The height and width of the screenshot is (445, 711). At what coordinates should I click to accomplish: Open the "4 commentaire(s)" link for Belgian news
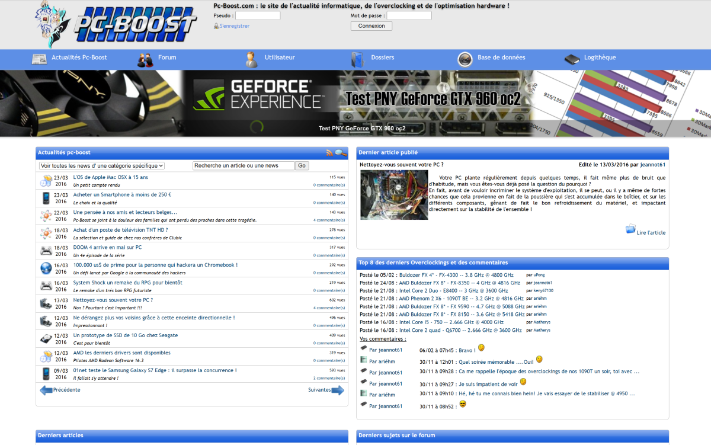pyautogui.click(x=329, y=220)
